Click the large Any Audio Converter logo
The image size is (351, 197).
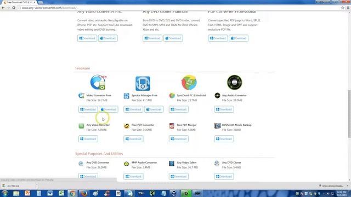click(x=234, y=82)
